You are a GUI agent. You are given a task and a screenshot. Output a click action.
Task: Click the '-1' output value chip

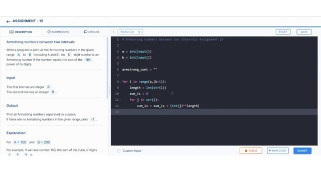[x=93, y=119]
